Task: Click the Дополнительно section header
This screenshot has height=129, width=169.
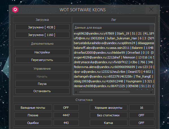Action: point(42,44)
